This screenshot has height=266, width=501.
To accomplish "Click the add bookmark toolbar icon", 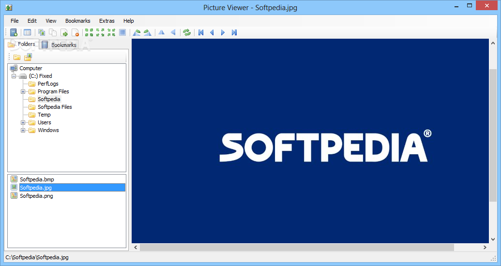I will click(14, 32).
